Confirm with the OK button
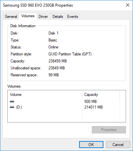Image resolution: width=133 pixels, height=151 pixels. (91, 144)
